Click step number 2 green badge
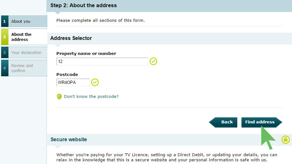 tap(5, 37)
